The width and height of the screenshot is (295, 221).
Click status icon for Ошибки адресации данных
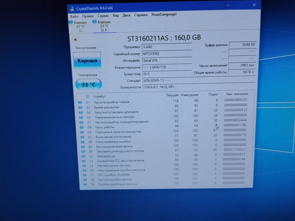(x=85, y=185)
